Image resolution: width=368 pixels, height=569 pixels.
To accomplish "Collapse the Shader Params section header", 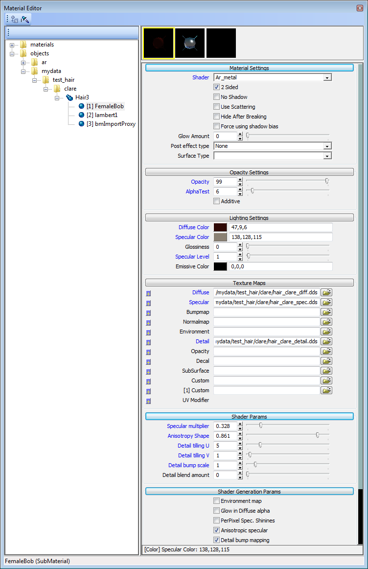I will click(x=250, y=417).
